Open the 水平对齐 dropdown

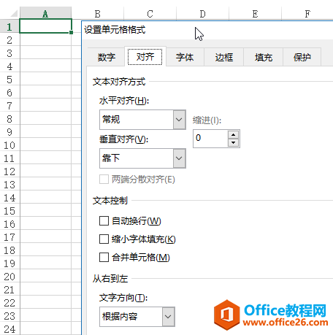click(142, 120)
